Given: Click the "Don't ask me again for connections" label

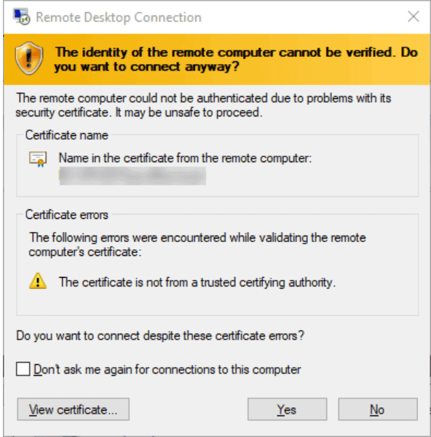Looking at the screenshot, I should pos(167,369).
